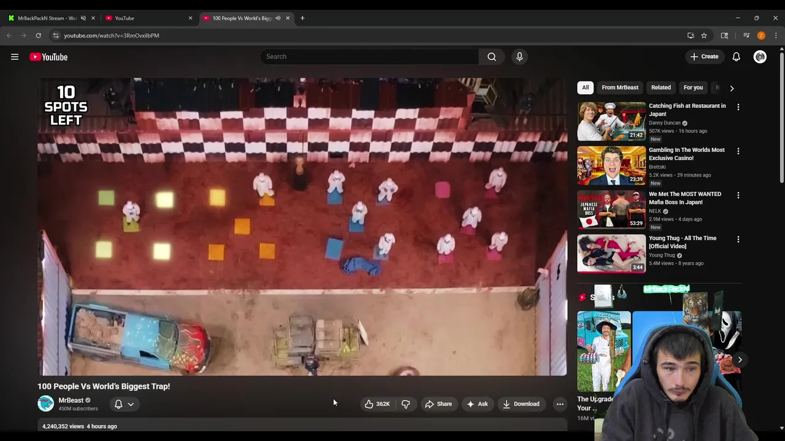Toggle the subscription notification bell
The image size is (785, 441).
[x=118, y=404]
